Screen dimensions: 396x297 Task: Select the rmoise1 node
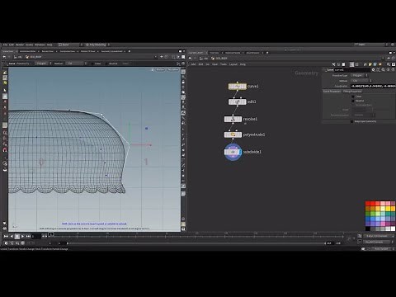233,119
